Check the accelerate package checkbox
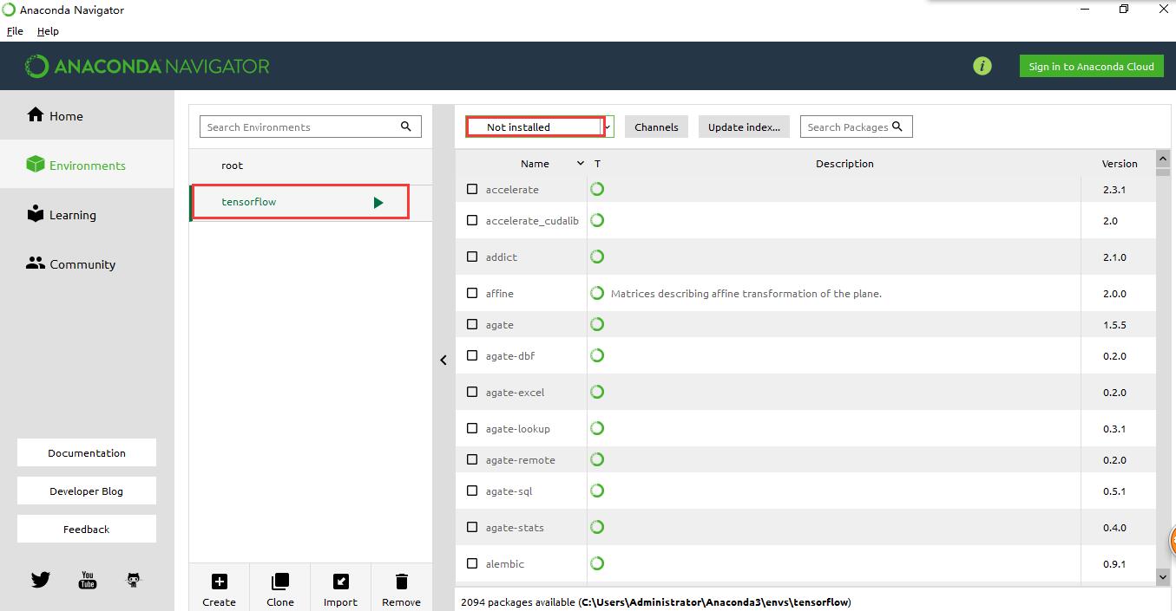The height and width of the screenshot is (611, 1176). [x=472, y=189]
